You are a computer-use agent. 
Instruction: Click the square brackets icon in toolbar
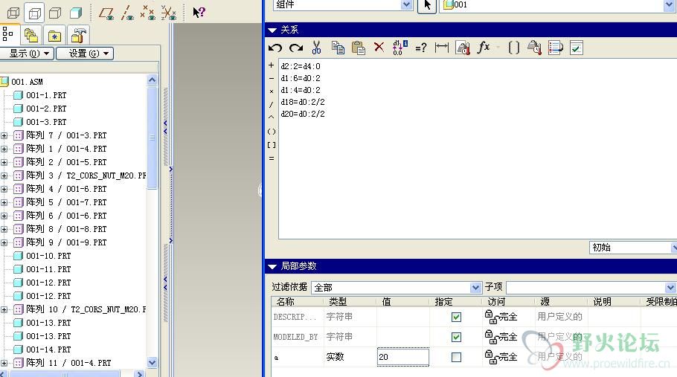(514, 48)
